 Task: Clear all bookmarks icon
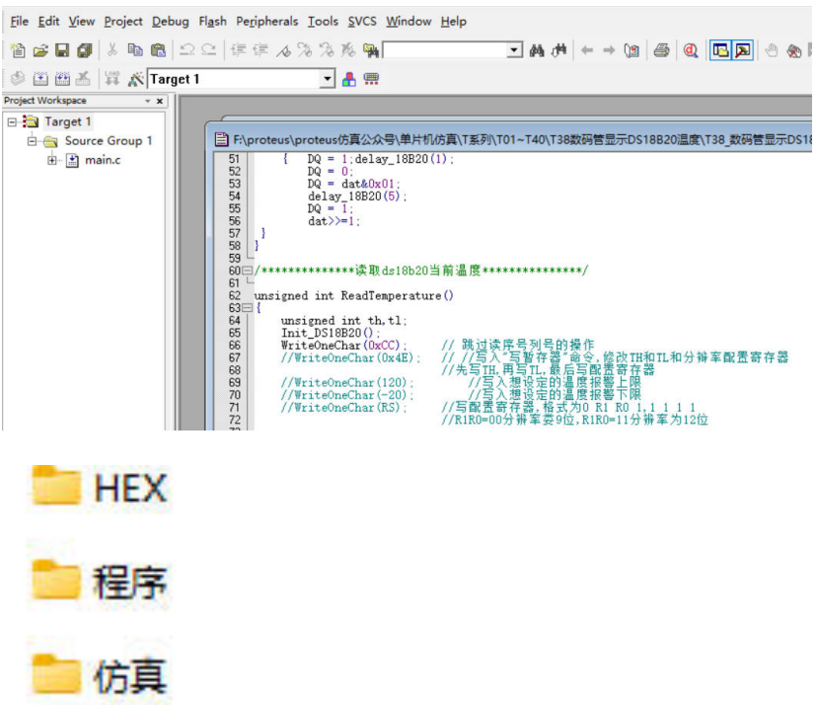(348, 50)
